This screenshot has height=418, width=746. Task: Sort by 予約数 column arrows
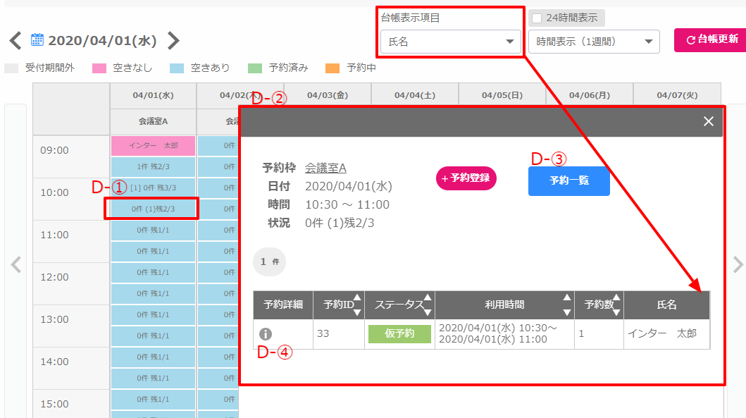click(618, 305)
